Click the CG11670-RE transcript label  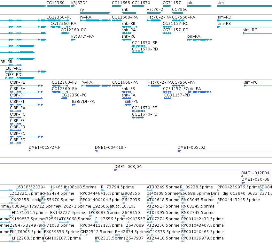(x=145, y=43)
